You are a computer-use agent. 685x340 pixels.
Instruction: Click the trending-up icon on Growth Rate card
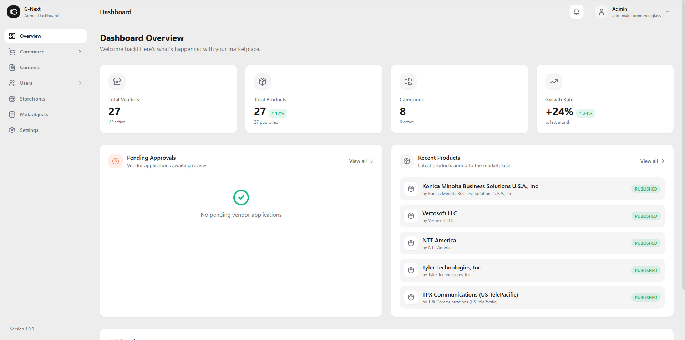pos(554,82)
